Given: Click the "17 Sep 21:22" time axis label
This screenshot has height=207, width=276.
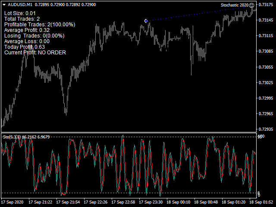Looking at the screenshot, I should pyautogui.click(x=40, y=202).
